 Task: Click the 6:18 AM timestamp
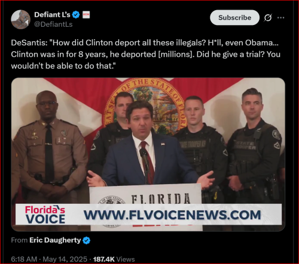[24, 259]
